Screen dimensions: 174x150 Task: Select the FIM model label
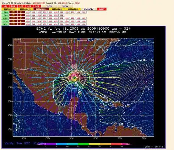[x=6, y=15]
